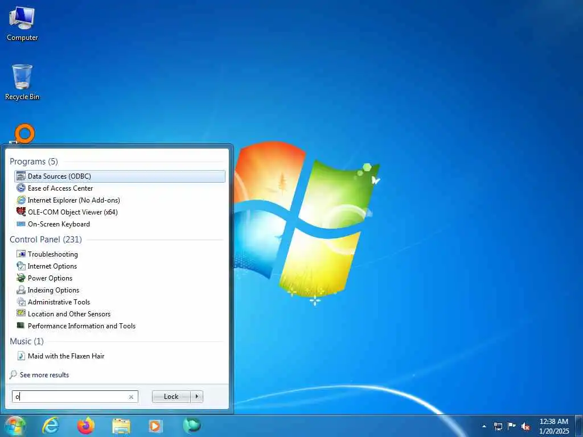Click the Troubleshooting item icon
This screenshot has height=437, width=583.
21,254
